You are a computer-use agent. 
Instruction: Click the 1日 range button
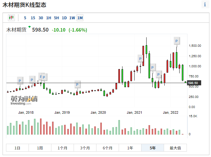point(17,148)
